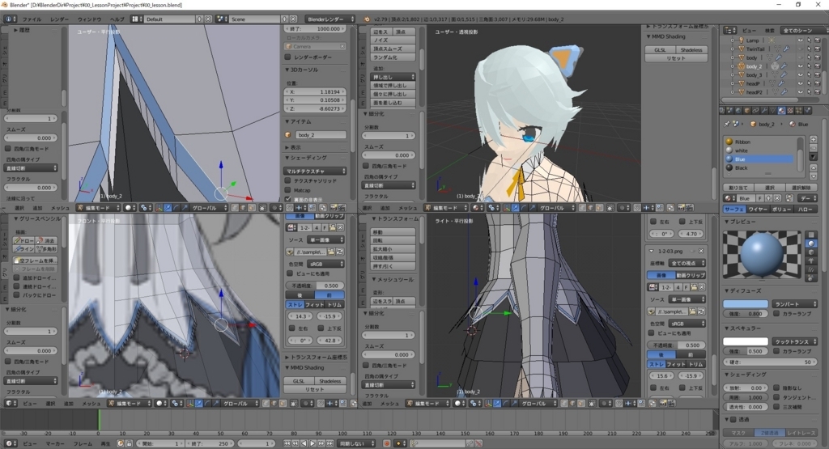Toggle the 陰影なし (Shadeless) checkbox

click(x=776, y=388)
